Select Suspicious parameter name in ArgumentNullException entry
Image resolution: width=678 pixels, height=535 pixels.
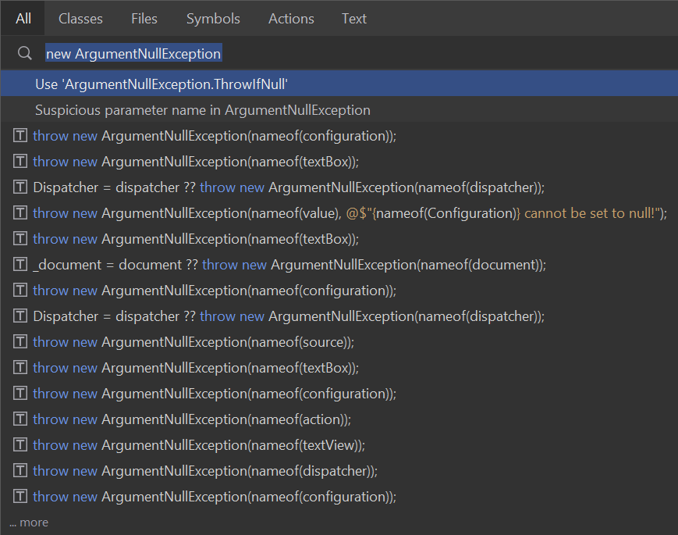tap(203, 110)
